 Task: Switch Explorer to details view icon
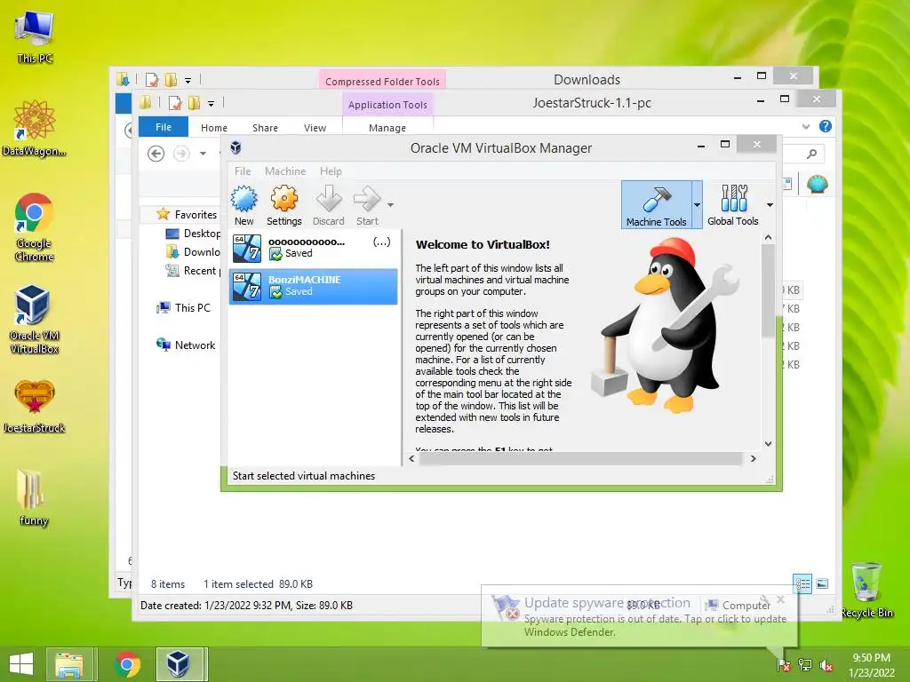point(802,583)
